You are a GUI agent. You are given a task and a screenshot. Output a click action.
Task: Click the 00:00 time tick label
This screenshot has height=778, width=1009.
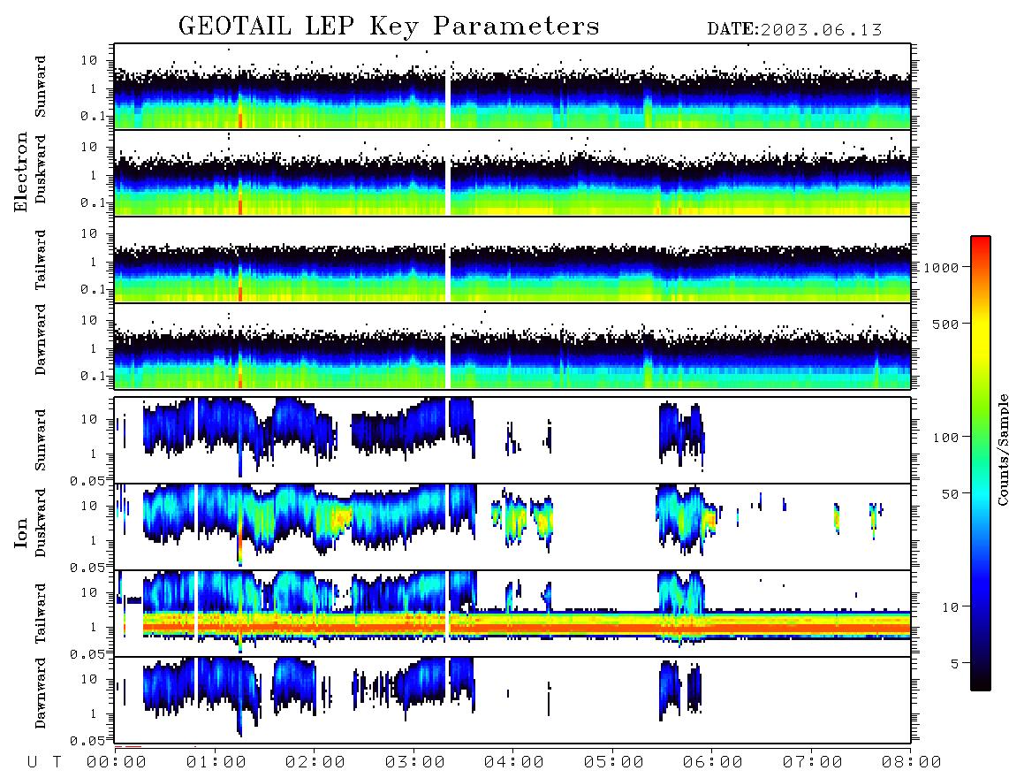[116, 763]
